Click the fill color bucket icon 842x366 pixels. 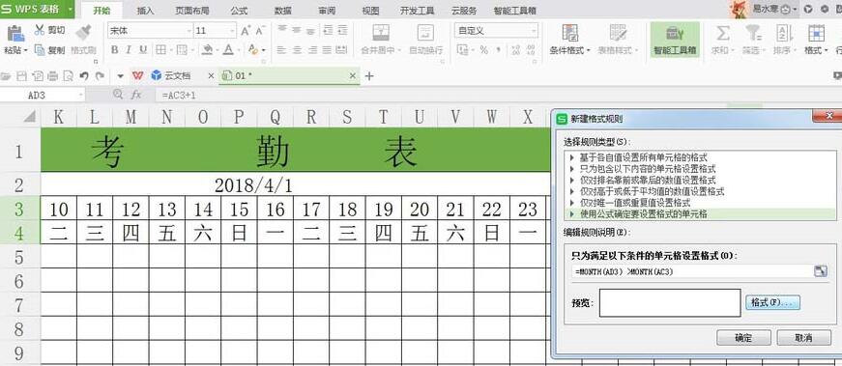point(207,50)
